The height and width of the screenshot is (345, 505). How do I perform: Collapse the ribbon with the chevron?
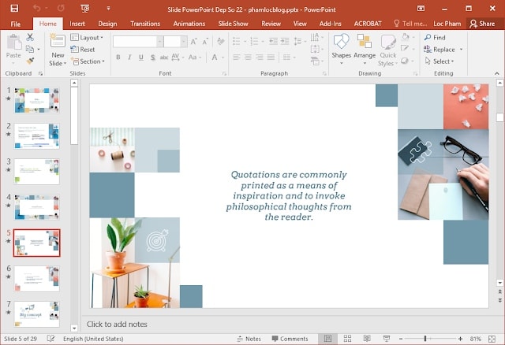[x=497, y=73]
